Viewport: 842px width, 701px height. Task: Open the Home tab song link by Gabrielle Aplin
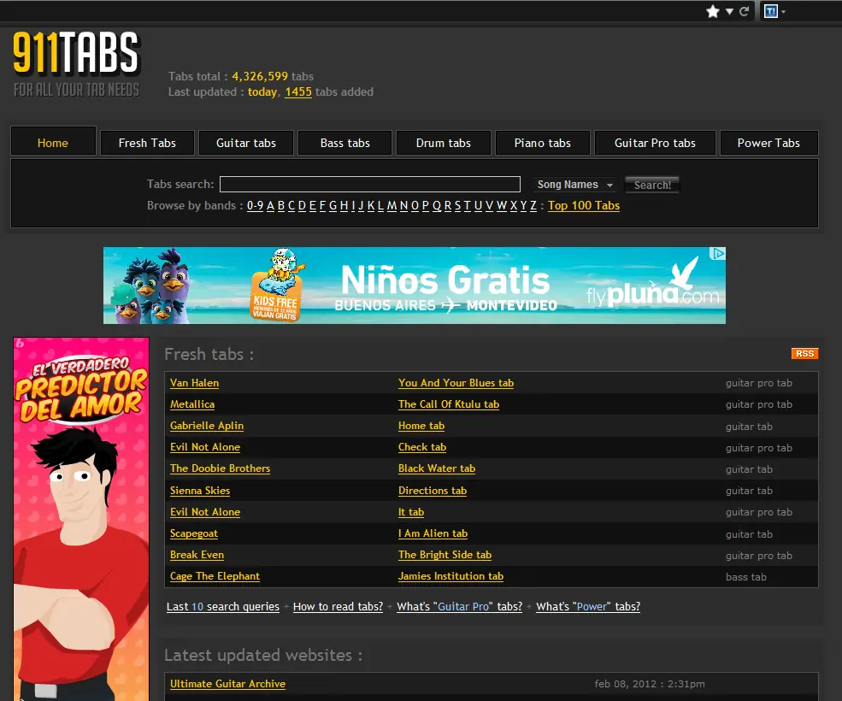(x=421, y=426)
